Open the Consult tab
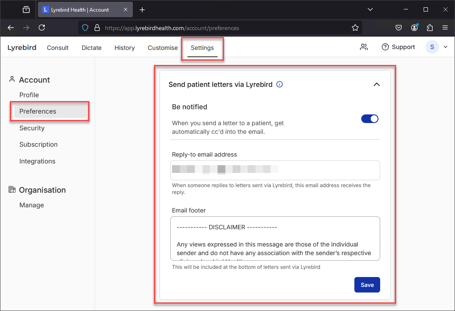Screen dimensions: 455x311 pyautogui.click(x=58, y=48)
